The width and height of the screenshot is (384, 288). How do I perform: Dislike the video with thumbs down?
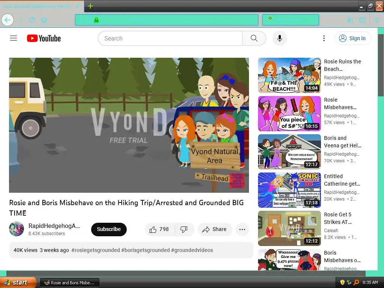(184, 229)
